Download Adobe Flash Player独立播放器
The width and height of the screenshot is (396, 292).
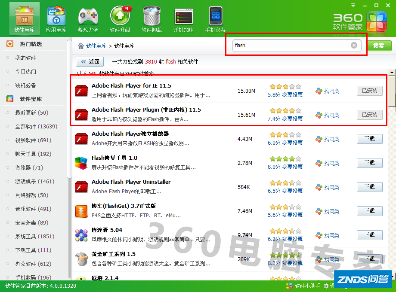click(x=369, y=139)
